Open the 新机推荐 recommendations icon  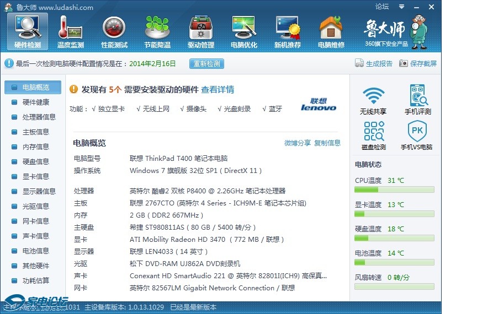click(288, 31)
